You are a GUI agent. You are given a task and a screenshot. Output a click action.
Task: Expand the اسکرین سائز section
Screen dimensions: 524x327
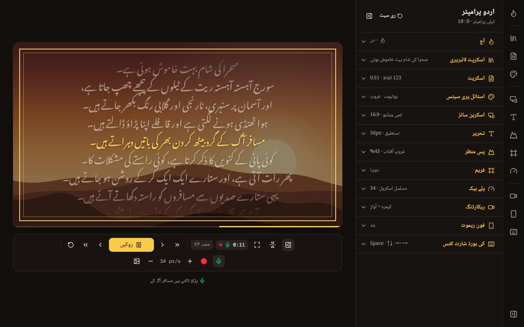pos(429,115)
